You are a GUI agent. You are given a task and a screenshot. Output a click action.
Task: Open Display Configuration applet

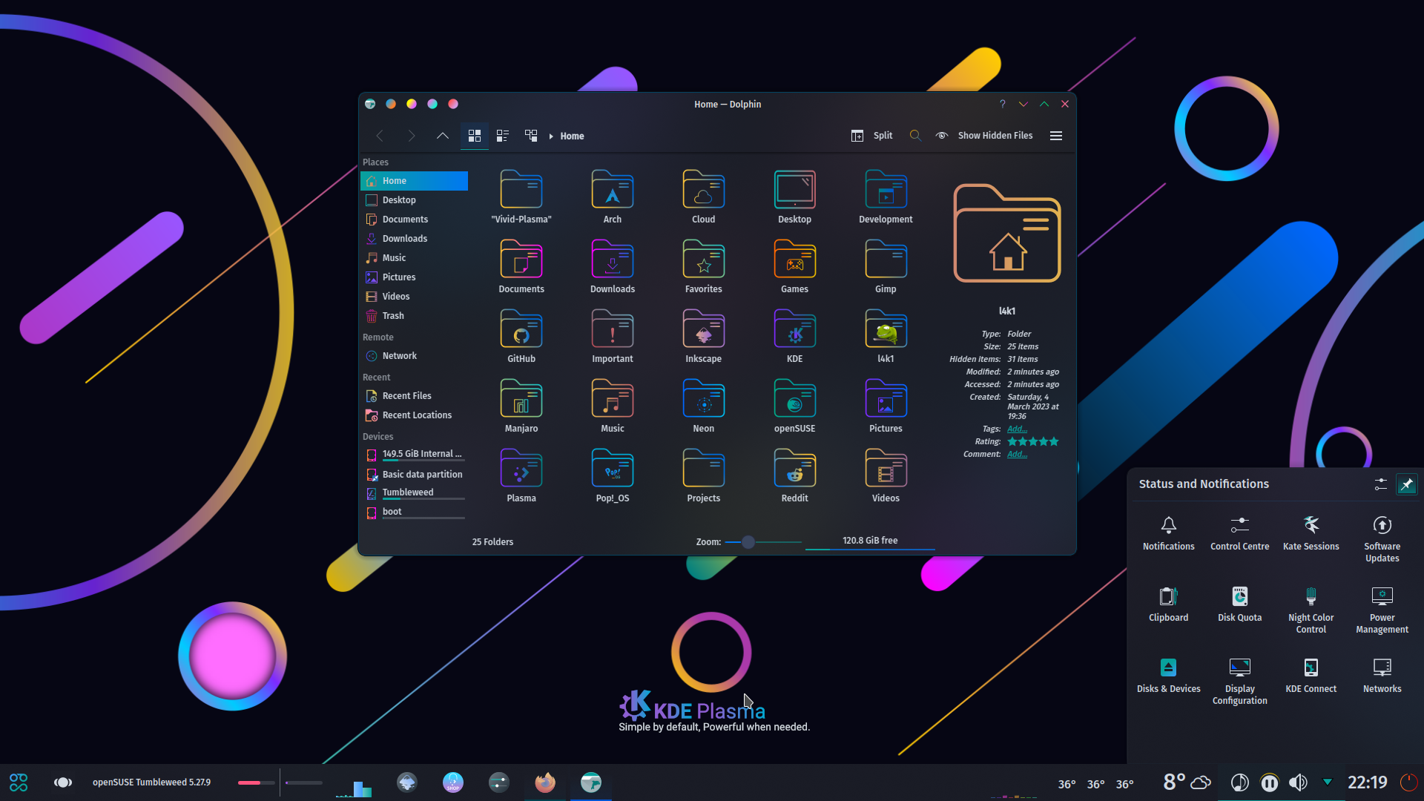pyautogui.click(x=1240, y=682)
